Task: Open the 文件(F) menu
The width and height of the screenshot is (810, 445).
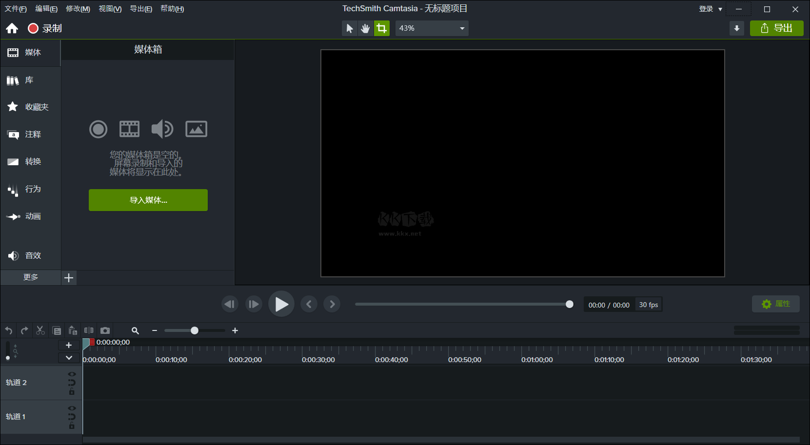Action: 15,8
